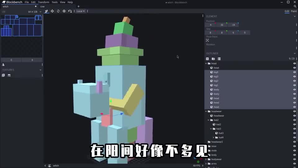Switch to Paint mode

click(294, 11)
